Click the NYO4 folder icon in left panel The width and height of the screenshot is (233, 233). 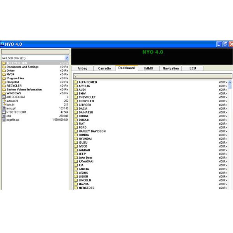tap(4, 75)
